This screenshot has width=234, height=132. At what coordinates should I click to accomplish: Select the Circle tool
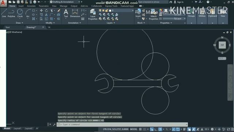point(20,13)
